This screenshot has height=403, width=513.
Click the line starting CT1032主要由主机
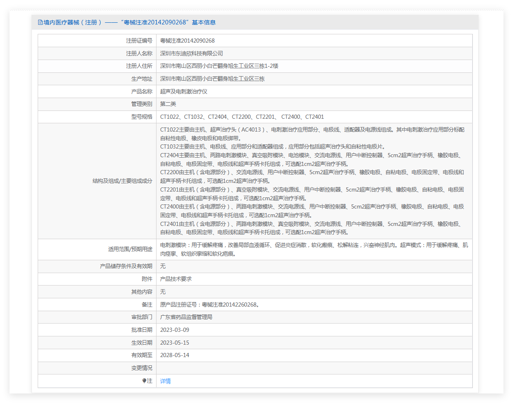(272, 146)
